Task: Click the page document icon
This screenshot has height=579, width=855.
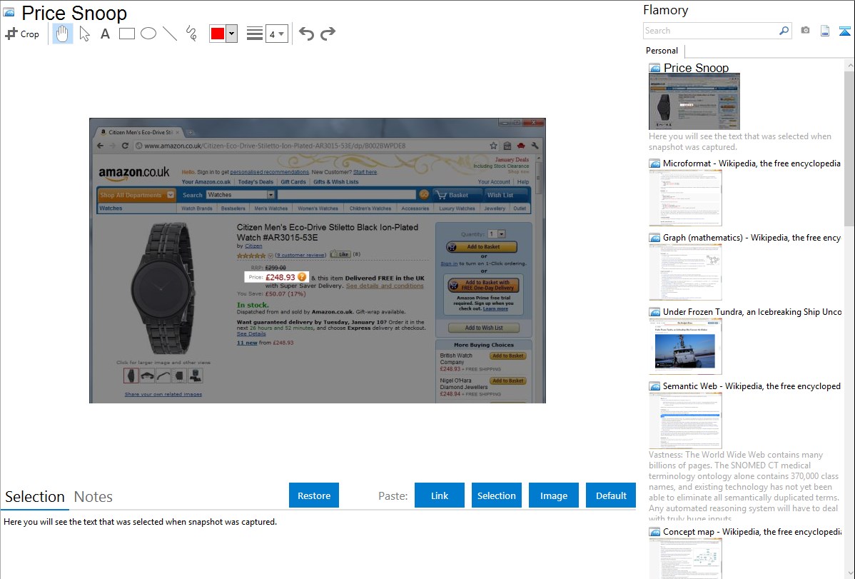Action: [x=825, y=31]
